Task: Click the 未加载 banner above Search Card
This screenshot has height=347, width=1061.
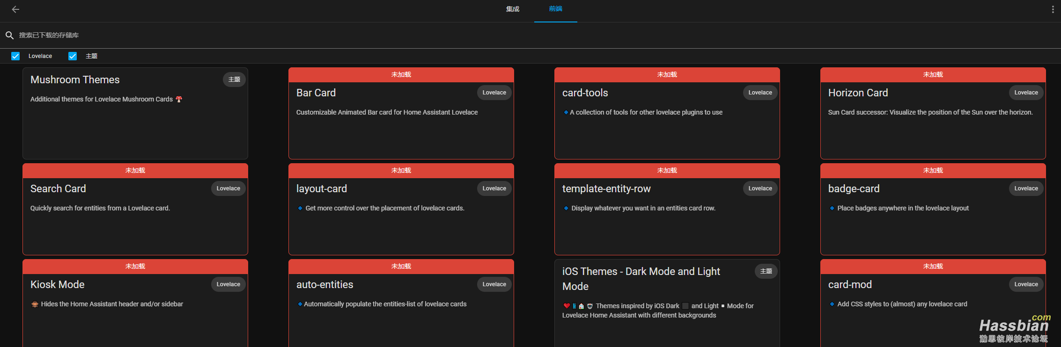Action: tap(135, 171)
